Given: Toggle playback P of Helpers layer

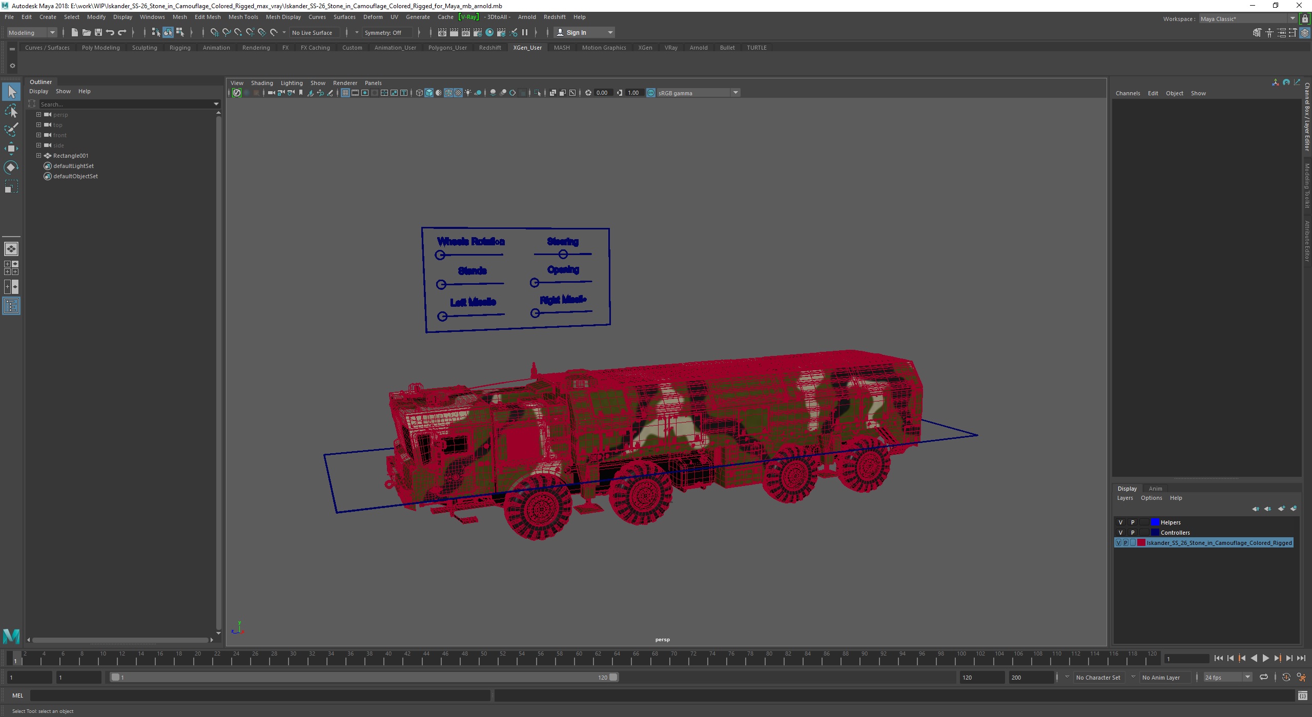Looking at the screenshot, I should [x=1133, y=522].
